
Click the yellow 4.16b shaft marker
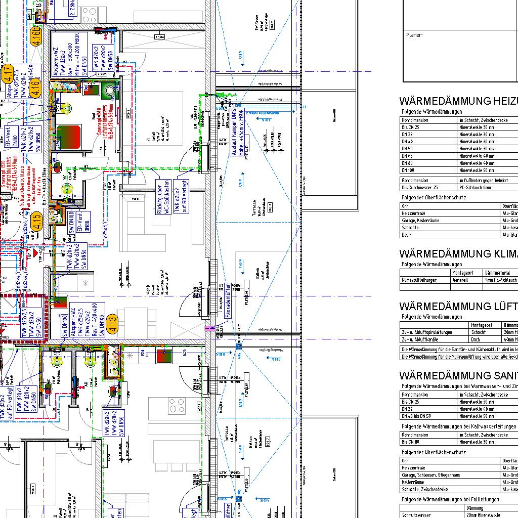[36, 36]
